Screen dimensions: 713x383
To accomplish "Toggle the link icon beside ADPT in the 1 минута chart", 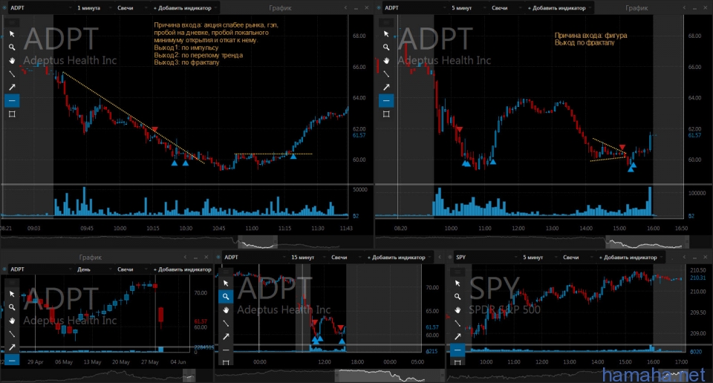I will (4, 7).
